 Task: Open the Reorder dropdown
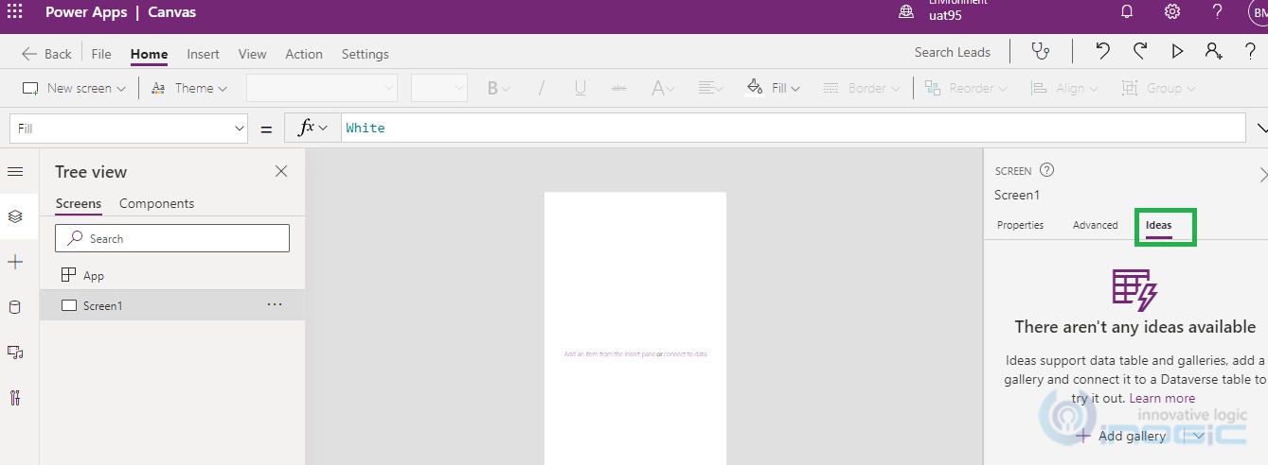[967, 88]
